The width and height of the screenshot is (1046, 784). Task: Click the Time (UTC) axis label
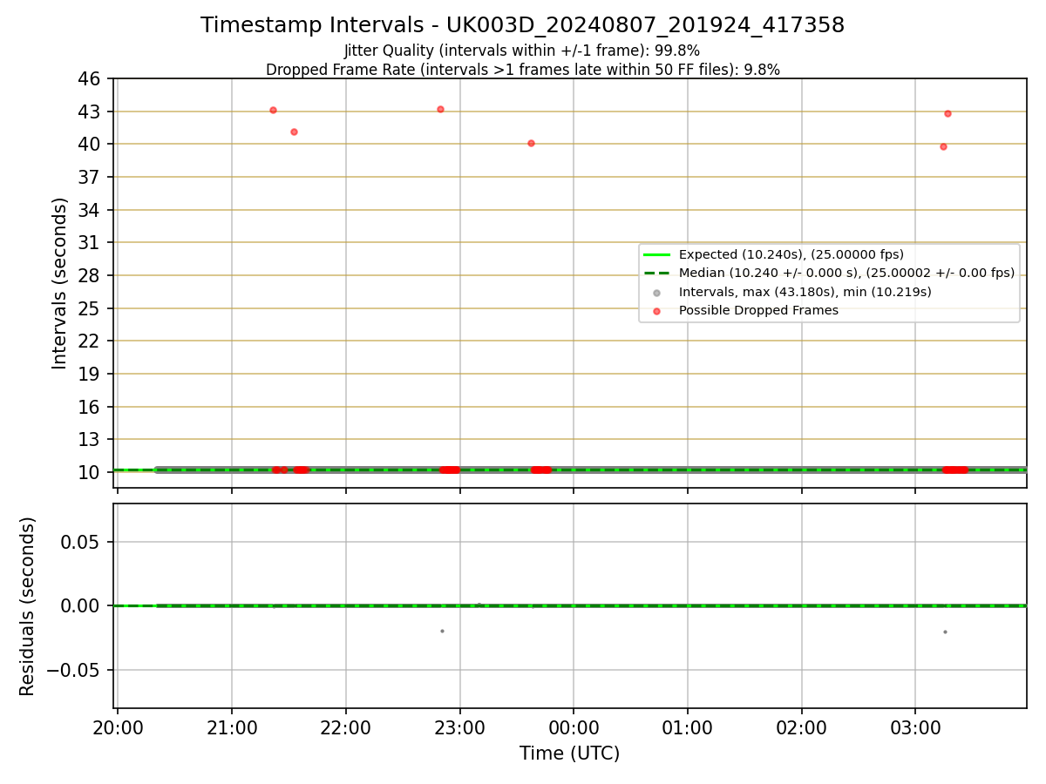[x=569, y=754]
